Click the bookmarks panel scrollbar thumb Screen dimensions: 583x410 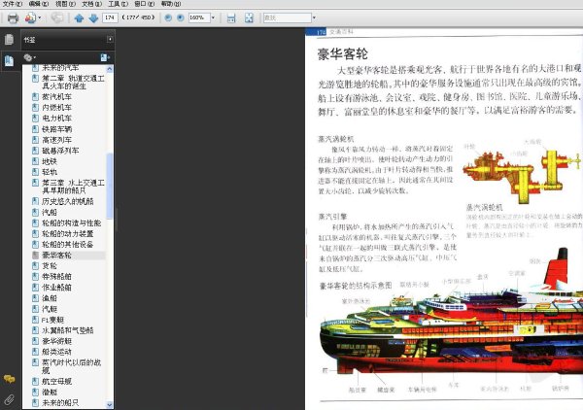[109, 186]
